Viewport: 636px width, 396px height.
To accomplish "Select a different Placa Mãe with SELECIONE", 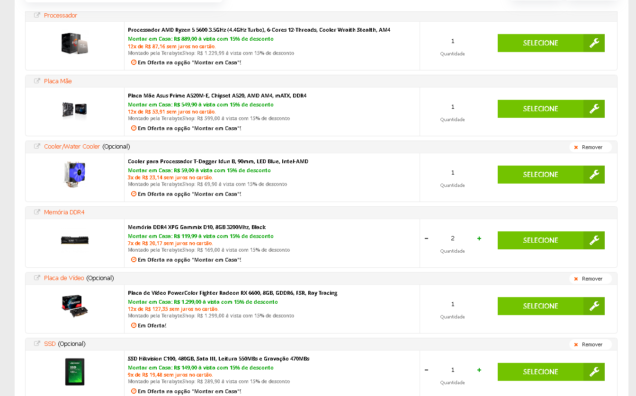I will (551, 109).
